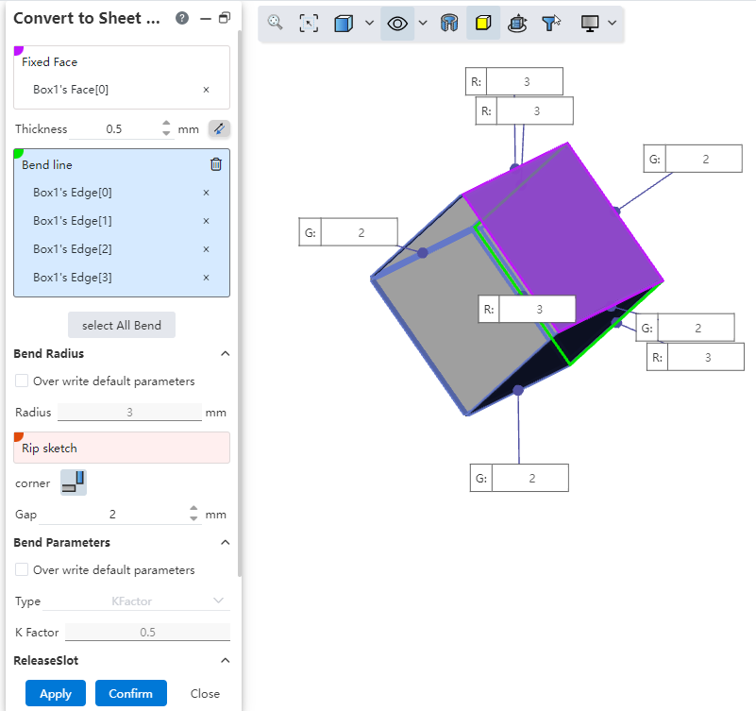Select the Box1's Edge[0] row
The image size is (756, 711).
(x=122, y=193)
